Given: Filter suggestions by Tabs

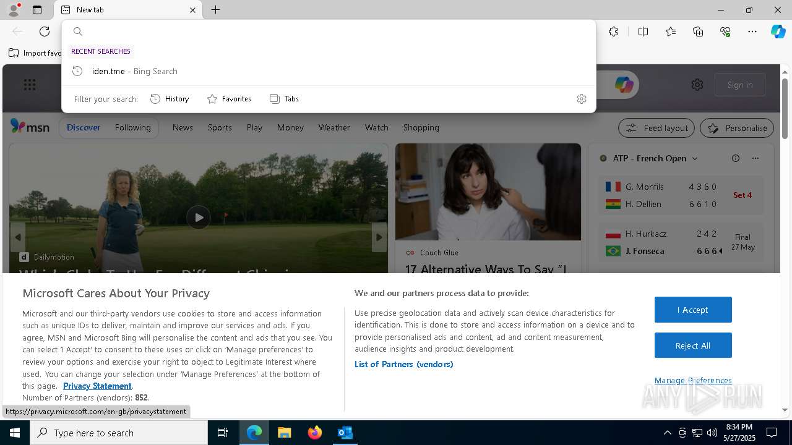Looking at the screenshot, I should click(x=284, y=99).
